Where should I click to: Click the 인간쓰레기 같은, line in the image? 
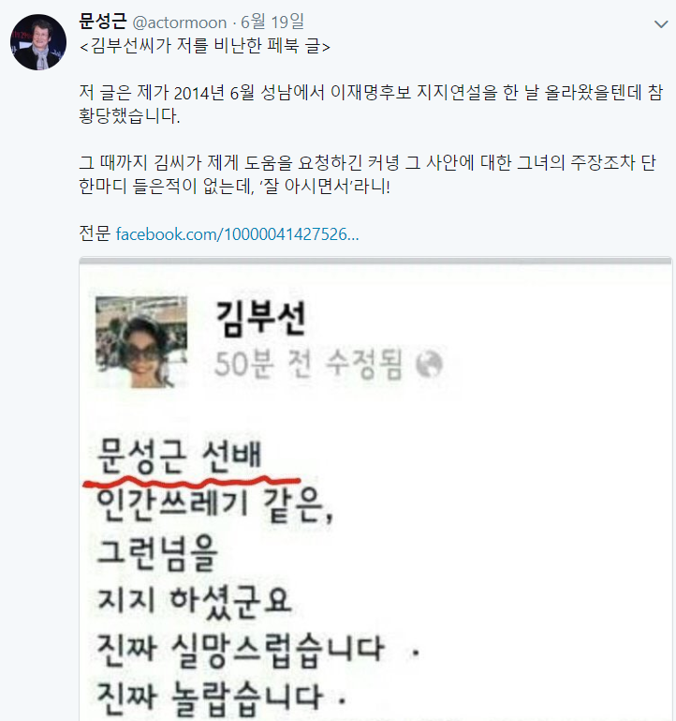click(x=214, y=504)
